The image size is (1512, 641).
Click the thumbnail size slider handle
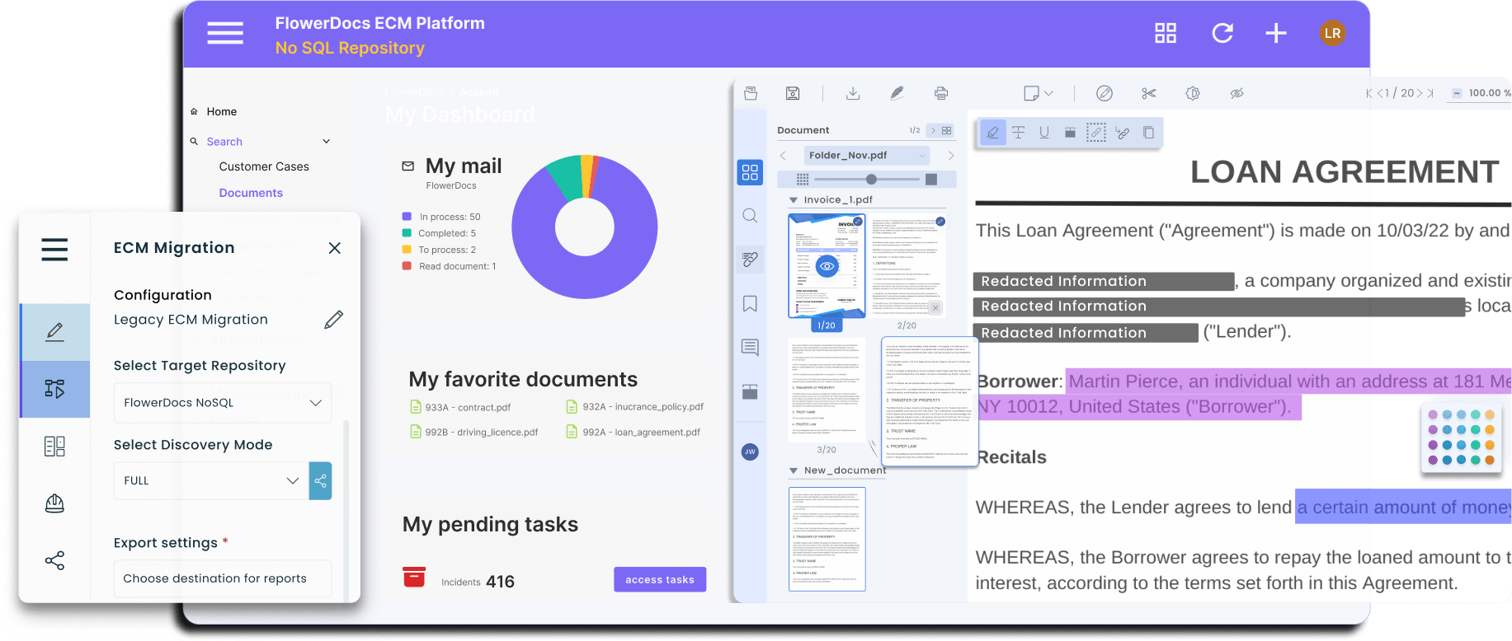pyautogui.click(x=871, y=179)
